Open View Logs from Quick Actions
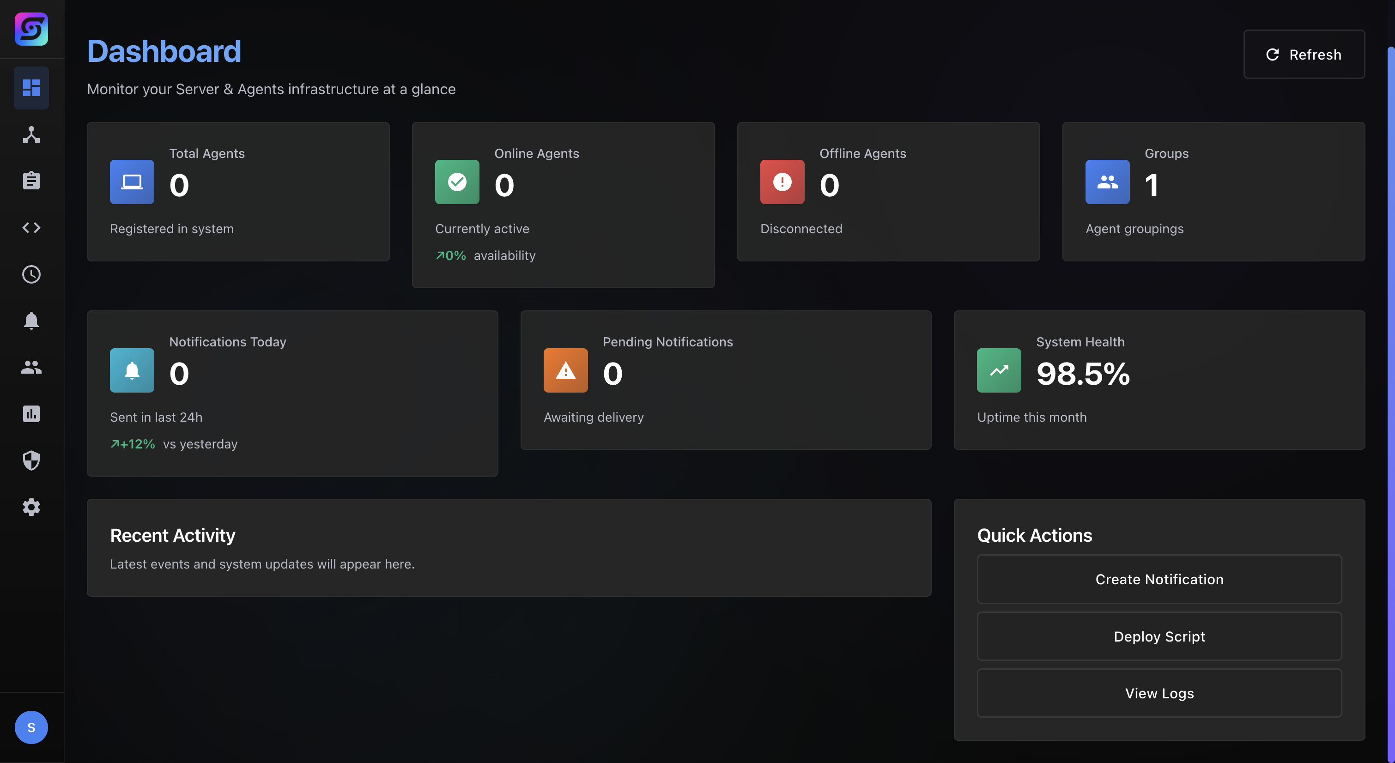Image resolution: width=1395 pixels, height=763 pixels. coord(1159,693)
